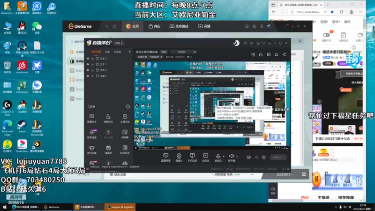The width and height of the screenshot is (375, 211).
Task: Open 辅助设置 in WeGame bottom bar
Action: (118, 174)
